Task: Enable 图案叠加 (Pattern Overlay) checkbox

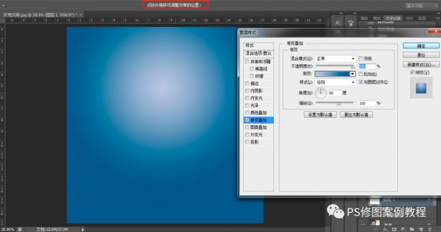Action: point(247,127)
